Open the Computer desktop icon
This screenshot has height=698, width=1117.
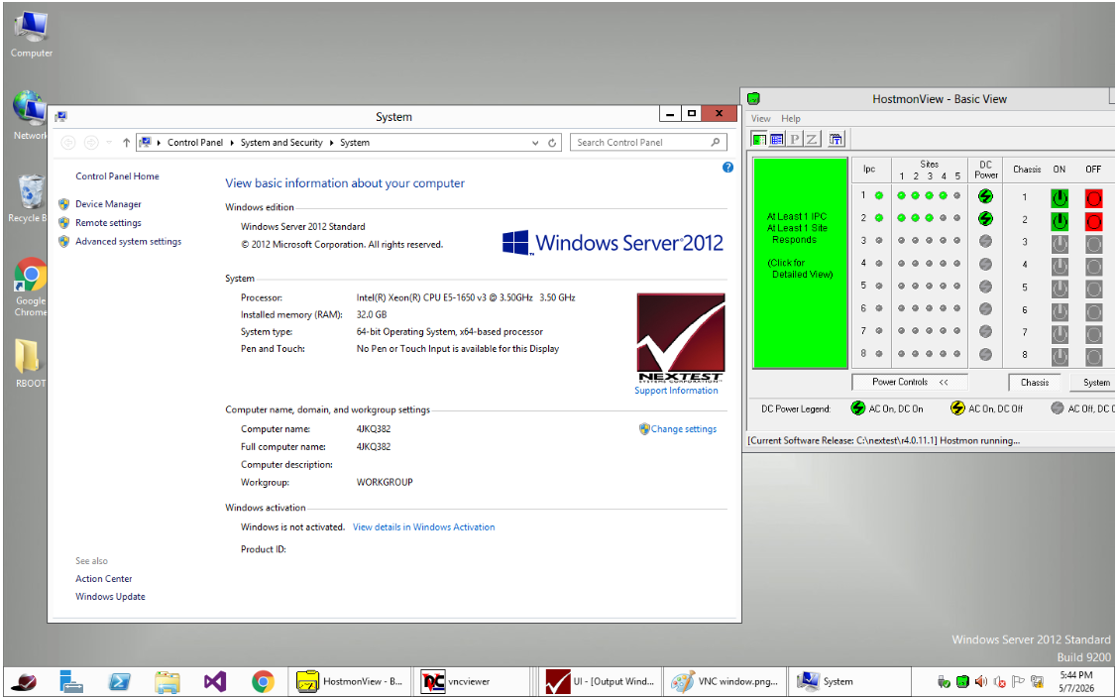pyautogui.click(x=31, y=35)
